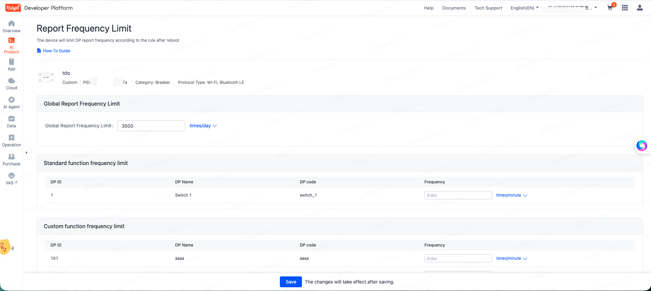
Task: Expand the aaaa times/minute dropdown
Action: click(x=512, y=258)
